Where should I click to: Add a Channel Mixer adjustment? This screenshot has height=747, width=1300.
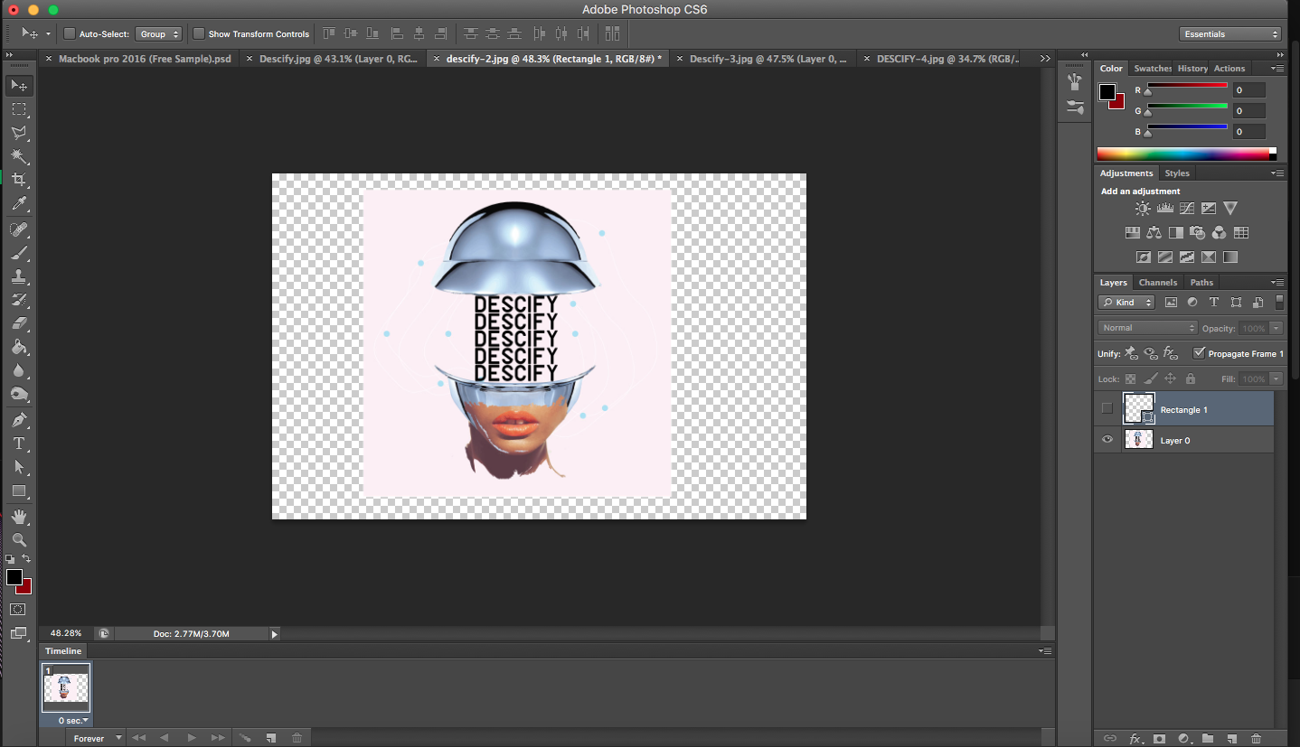[1219, 233]
